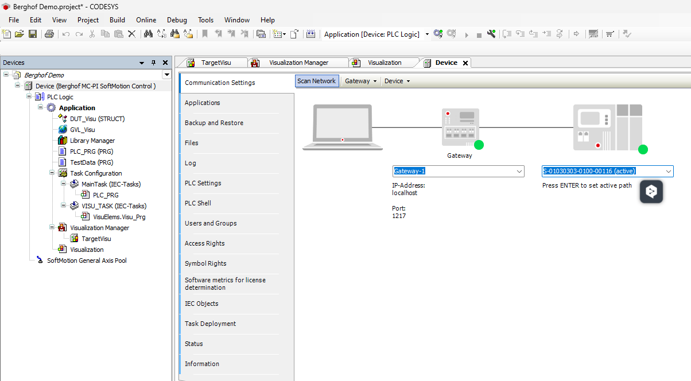Screen dimensions: 691x381
Task: Click the New File toolbar icon
Action: point(7,34)
